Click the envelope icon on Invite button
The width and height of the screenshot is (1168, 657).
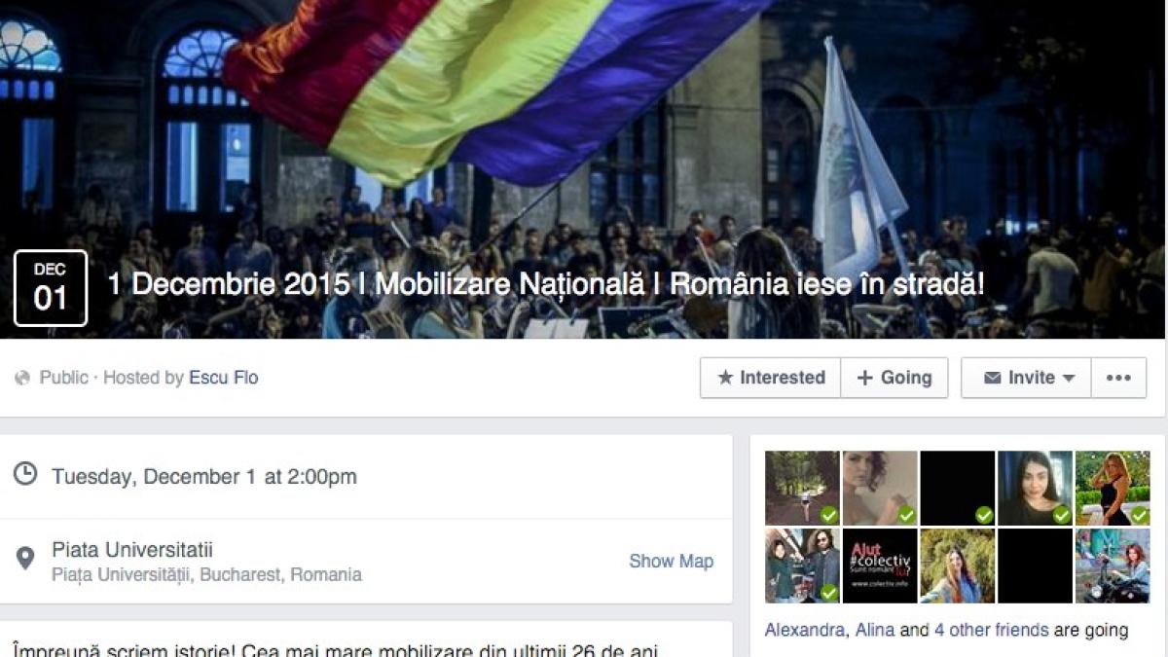[x=993, y=378]
